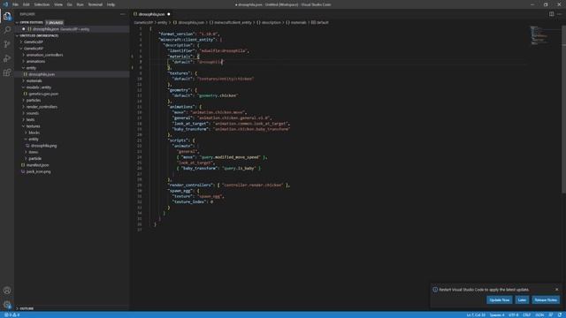Open editor More Actions ellipsis
Viewport: 566px width, 318px height.
(560, 14)
